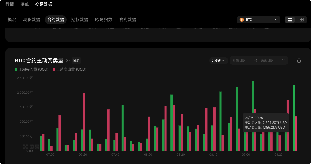The width and height of the screenshot is (311, 164).
Task: Click the Bitcoin logo in coin selector
Action: tap(242, 20)
